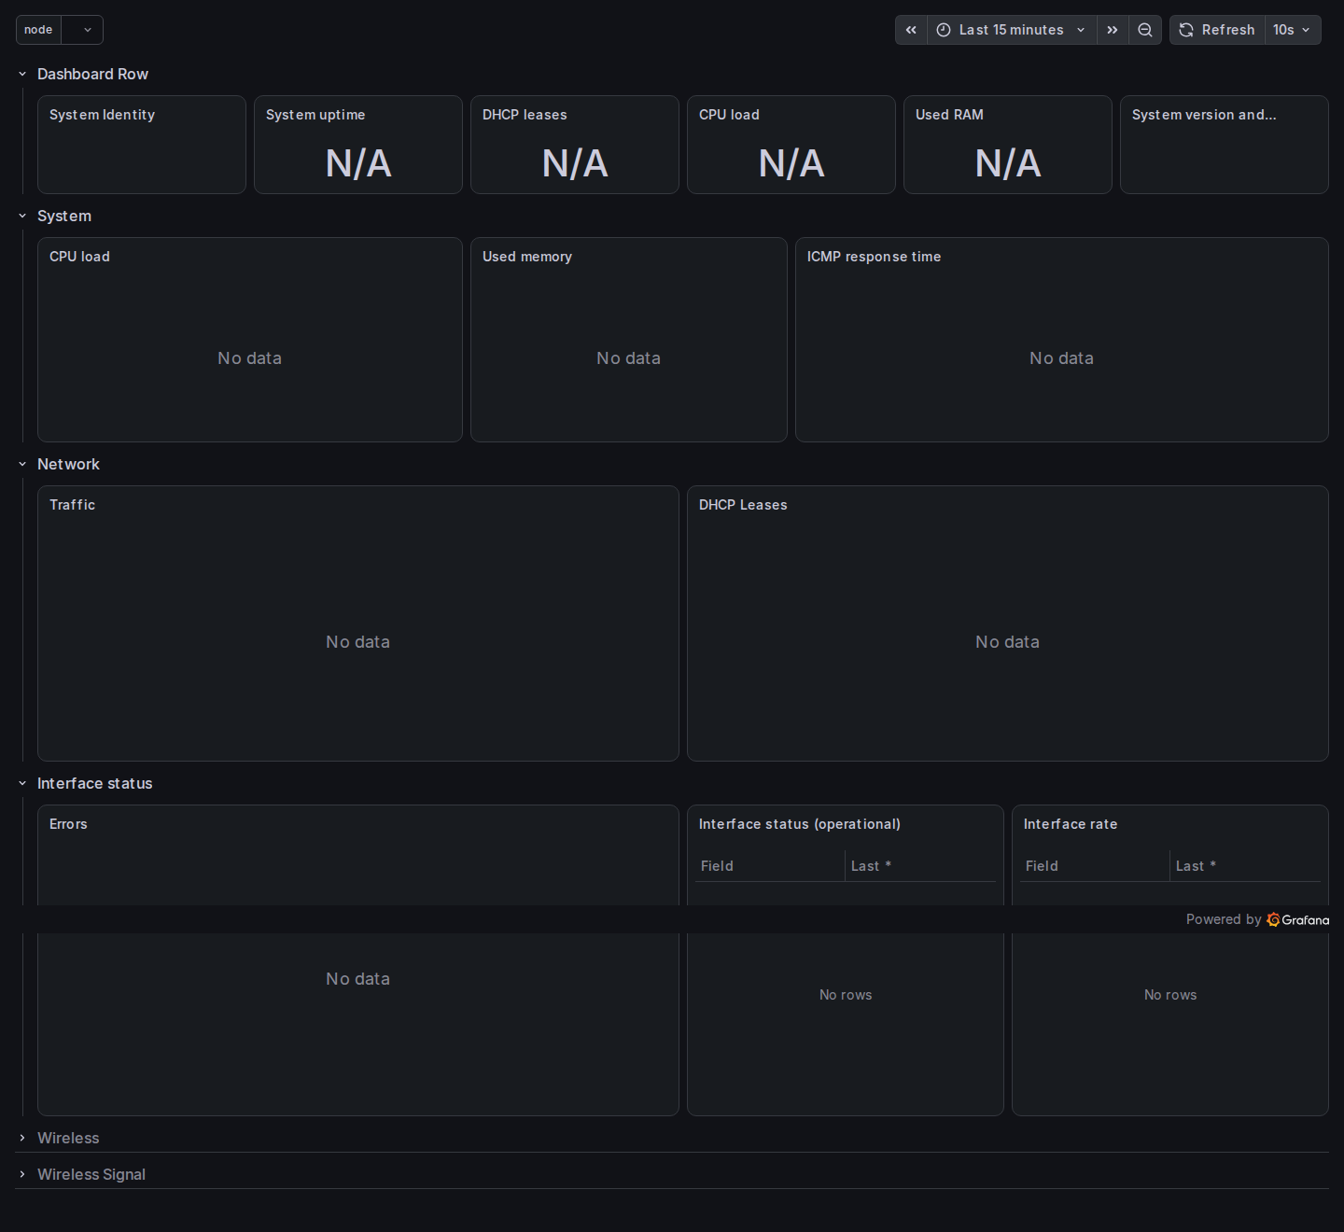Click the N/A value in System uptime
Viewport: 1344px width, 1232px height.
click(x=358, y=163)
